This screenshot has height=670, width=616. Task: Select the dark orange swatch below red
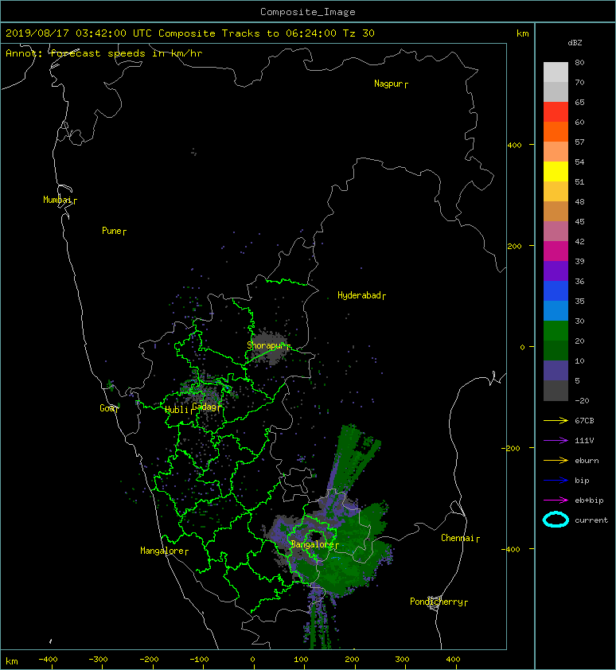pos(556,131)
